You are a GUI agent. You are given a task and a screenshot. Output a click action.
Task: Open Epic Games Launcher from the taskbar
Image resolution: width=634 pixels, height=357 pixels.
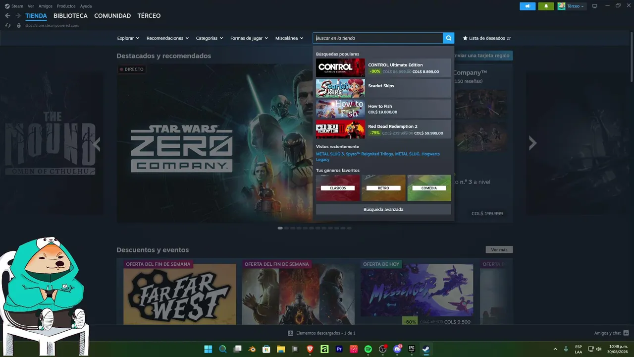click(x=412, y=349)
